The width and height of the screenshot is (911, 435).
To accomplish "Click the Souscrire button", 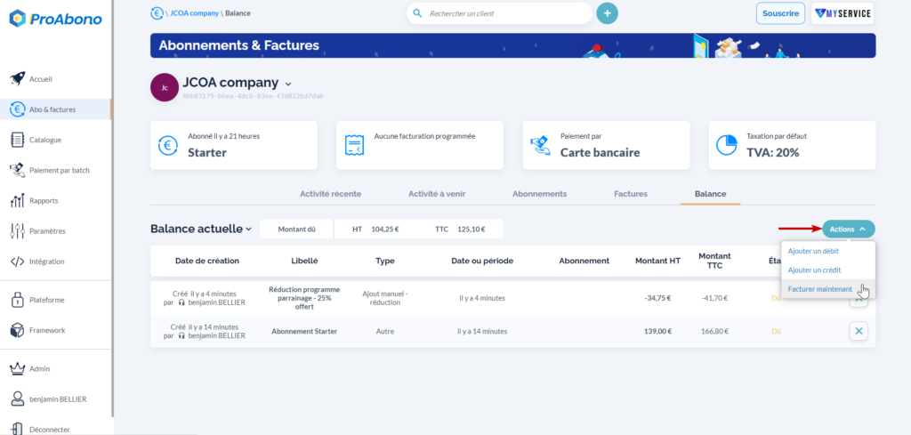I will click(x=781, y=13).
